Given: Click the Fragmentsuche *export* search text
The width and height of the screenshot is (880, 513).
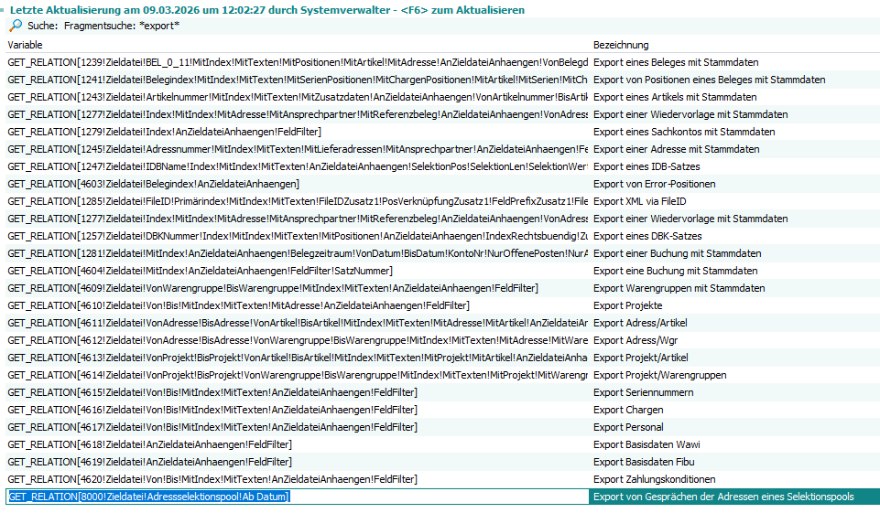Looking at the screenshot, I should coord(114,27).
